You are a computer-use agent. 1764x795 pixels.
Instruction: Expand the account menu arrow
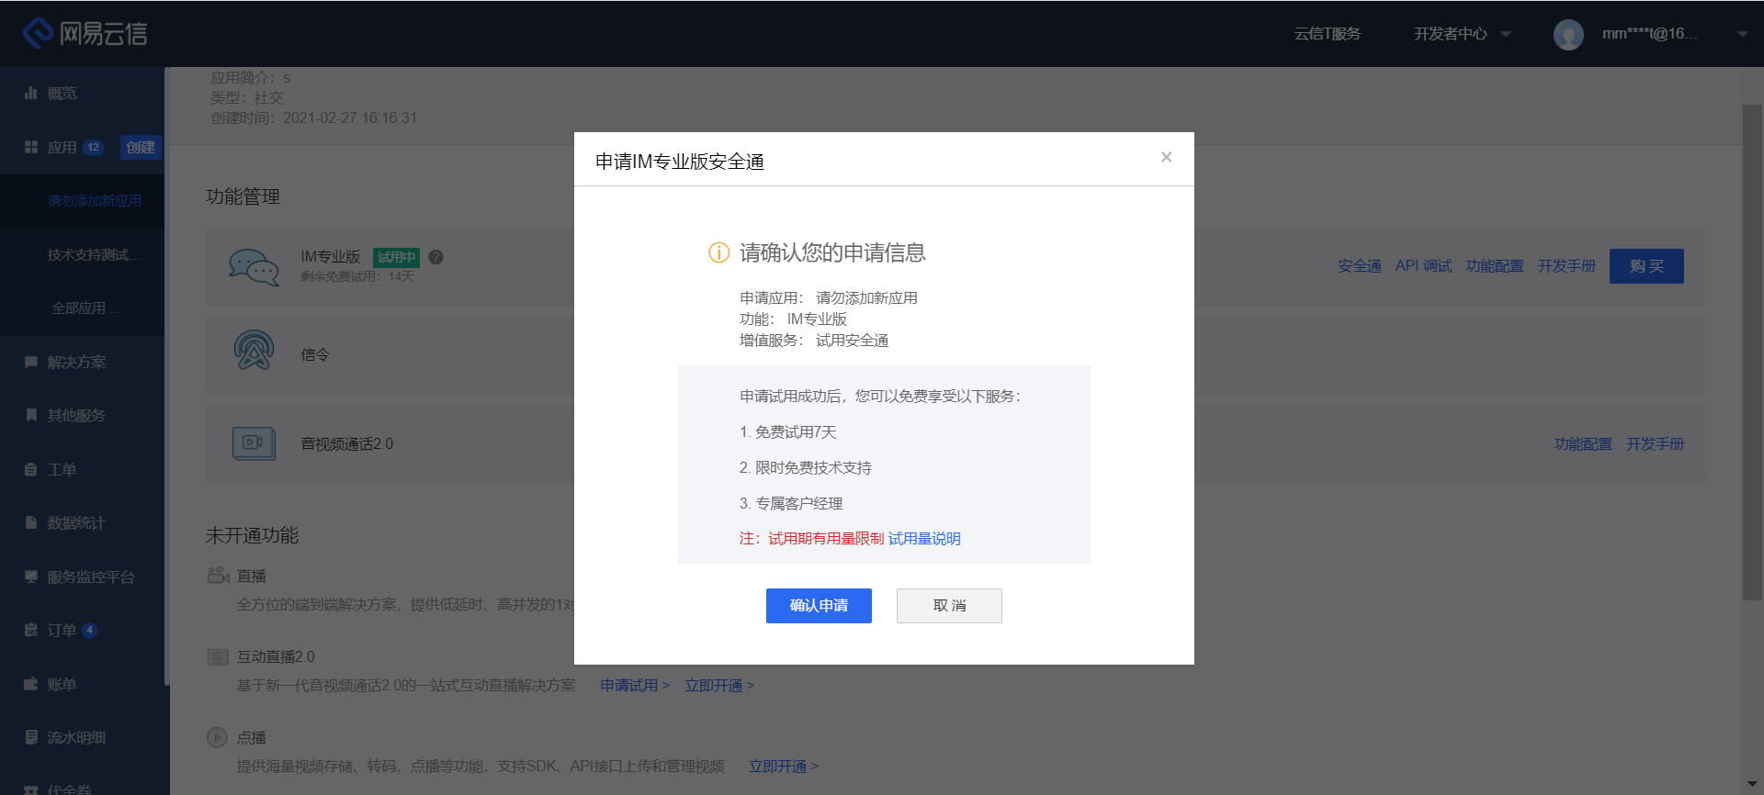click(1742, 34)
